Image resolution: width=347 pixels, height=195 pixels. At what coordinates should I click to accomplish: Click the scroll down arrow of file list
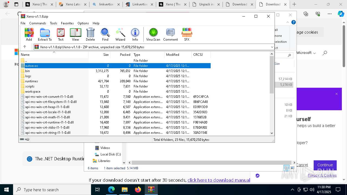[x=272, y=133]
